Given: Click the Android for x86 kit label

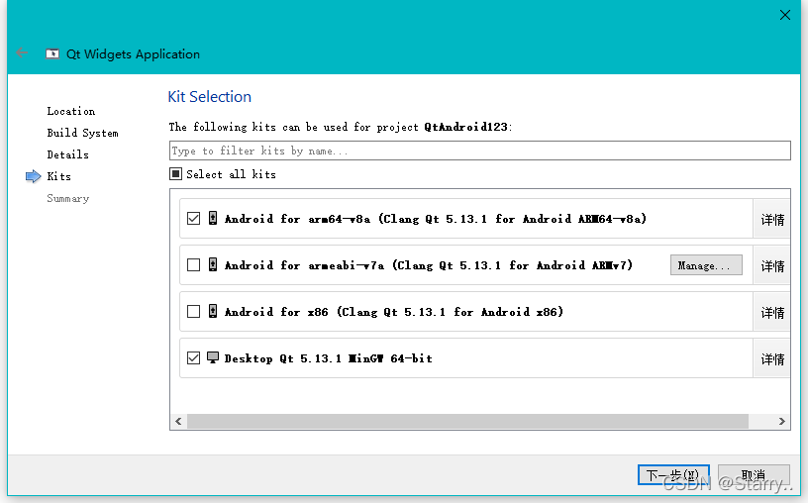Looking at the screenshot, I should pyautogui.click(x=394, y=311).
